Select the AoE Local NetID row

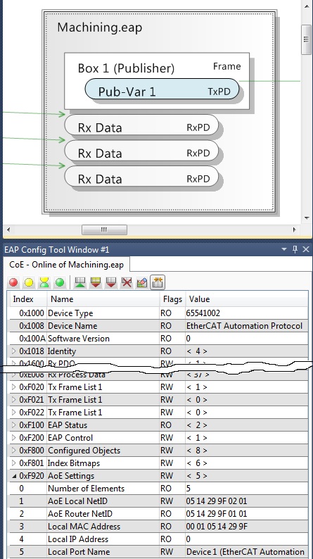click(159, 501)
